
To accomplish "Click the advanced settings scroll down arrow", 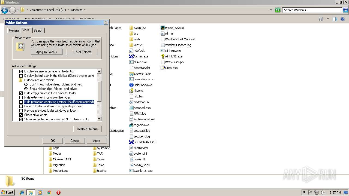I will point(99,119).
